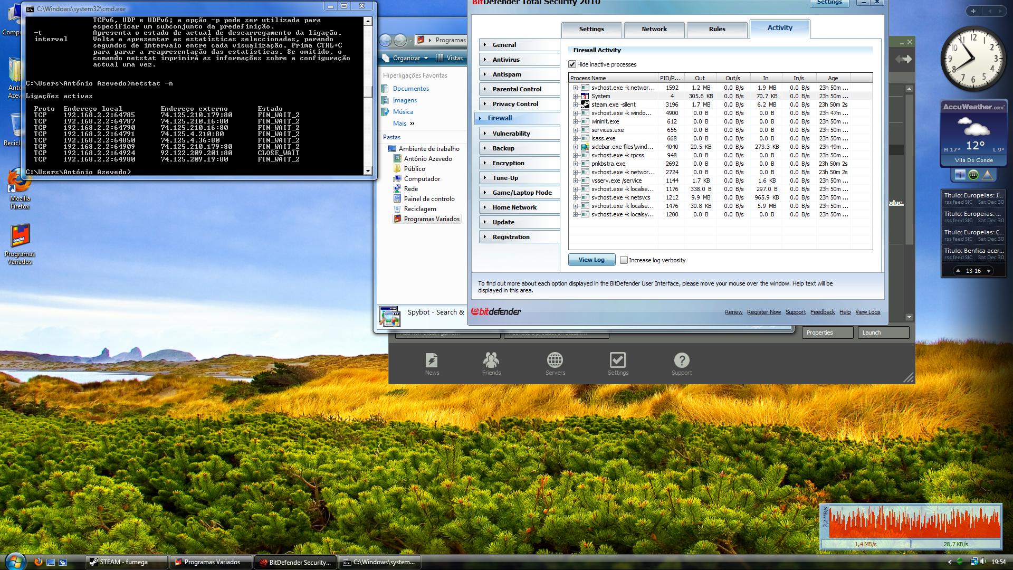The height and width of the screenshot is (570, 1013).
Task: Click the Renew link in BitDefender
Action: (733, 312)
